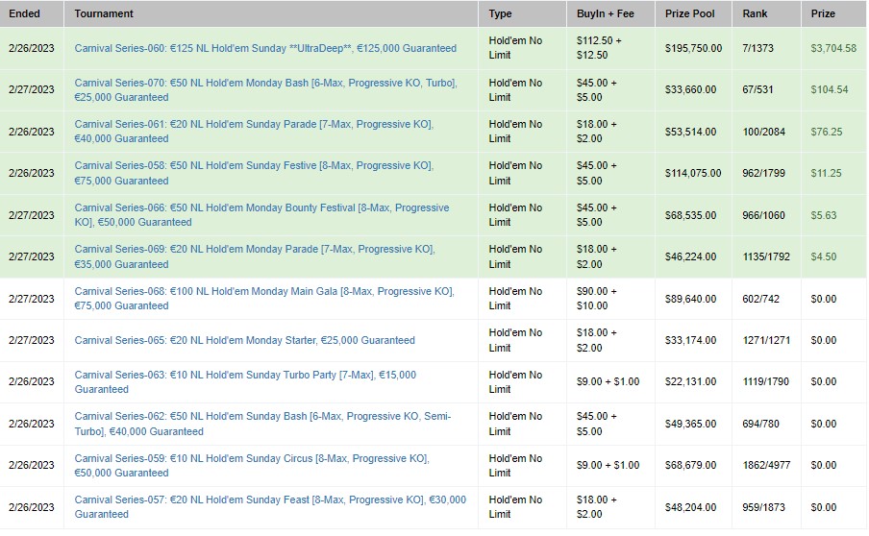Select the $4.50 prize value
The height and width of the screenshot is (536, 869).
[x=824, y=256]
